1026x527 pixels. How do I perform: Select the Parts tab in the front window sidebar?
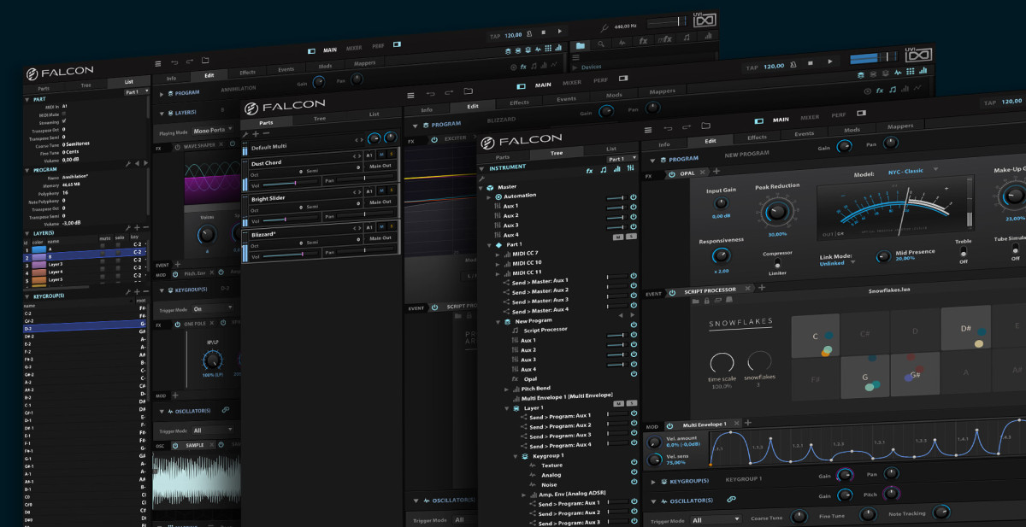pyautogui.click(x=503, y=157)
